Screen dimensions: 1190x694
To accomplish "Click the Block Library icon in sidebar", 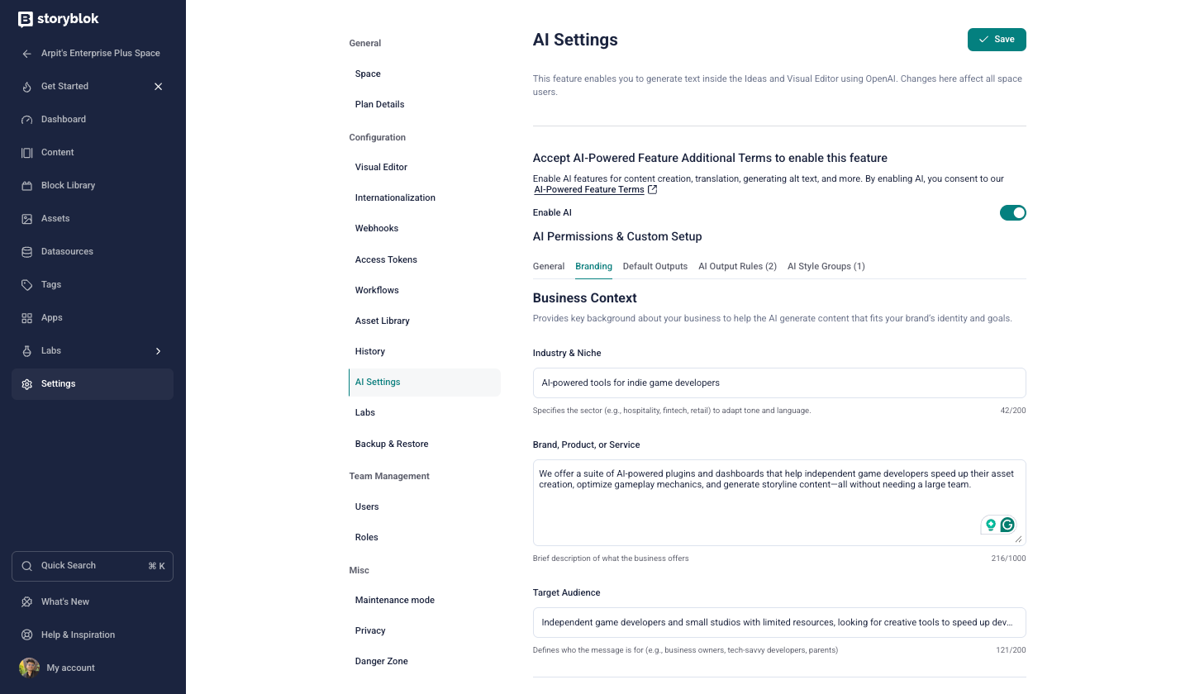I will pyautogui.click(x=27, y=186).
